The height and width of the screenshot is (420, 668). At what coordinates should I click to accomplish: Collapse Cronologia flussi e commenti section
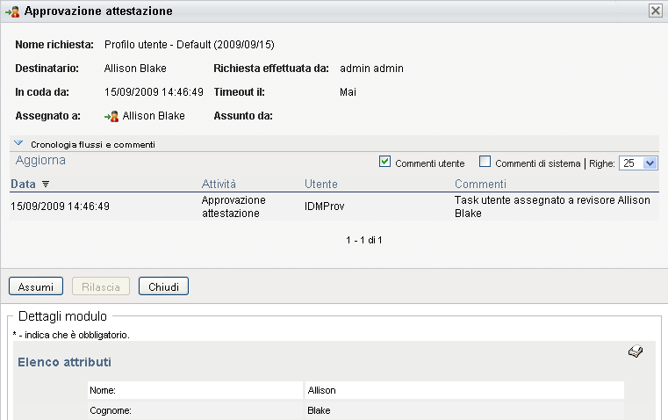point(18,143)
